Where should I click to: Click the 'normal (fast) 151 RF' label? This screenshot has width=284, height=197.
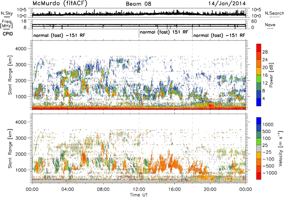pos(164,32)
